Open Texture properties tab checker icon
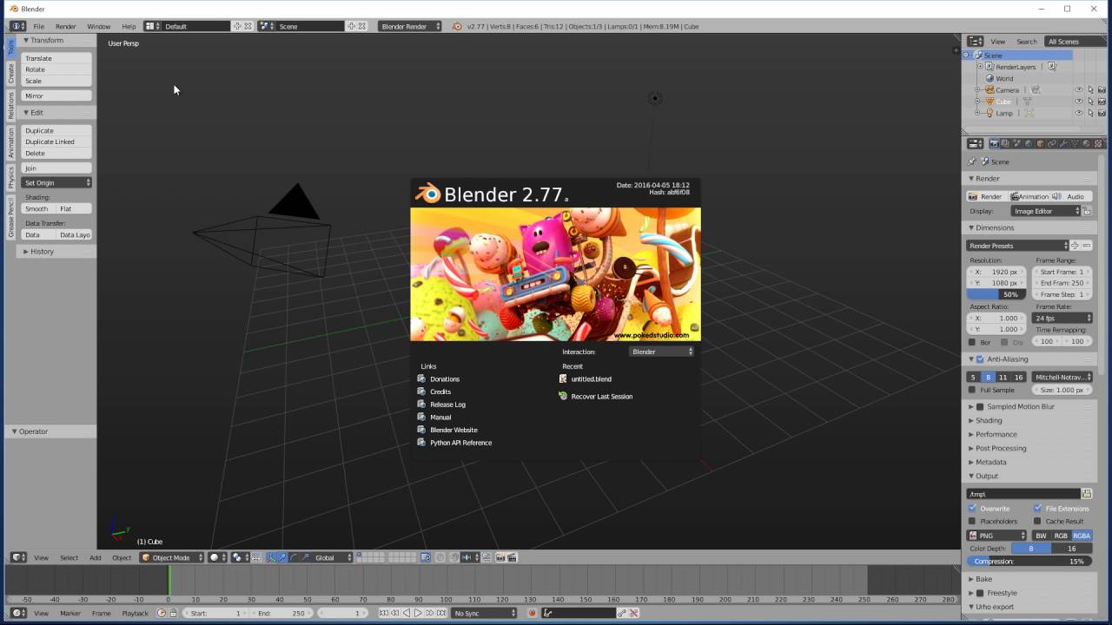 pos(1098,143)
